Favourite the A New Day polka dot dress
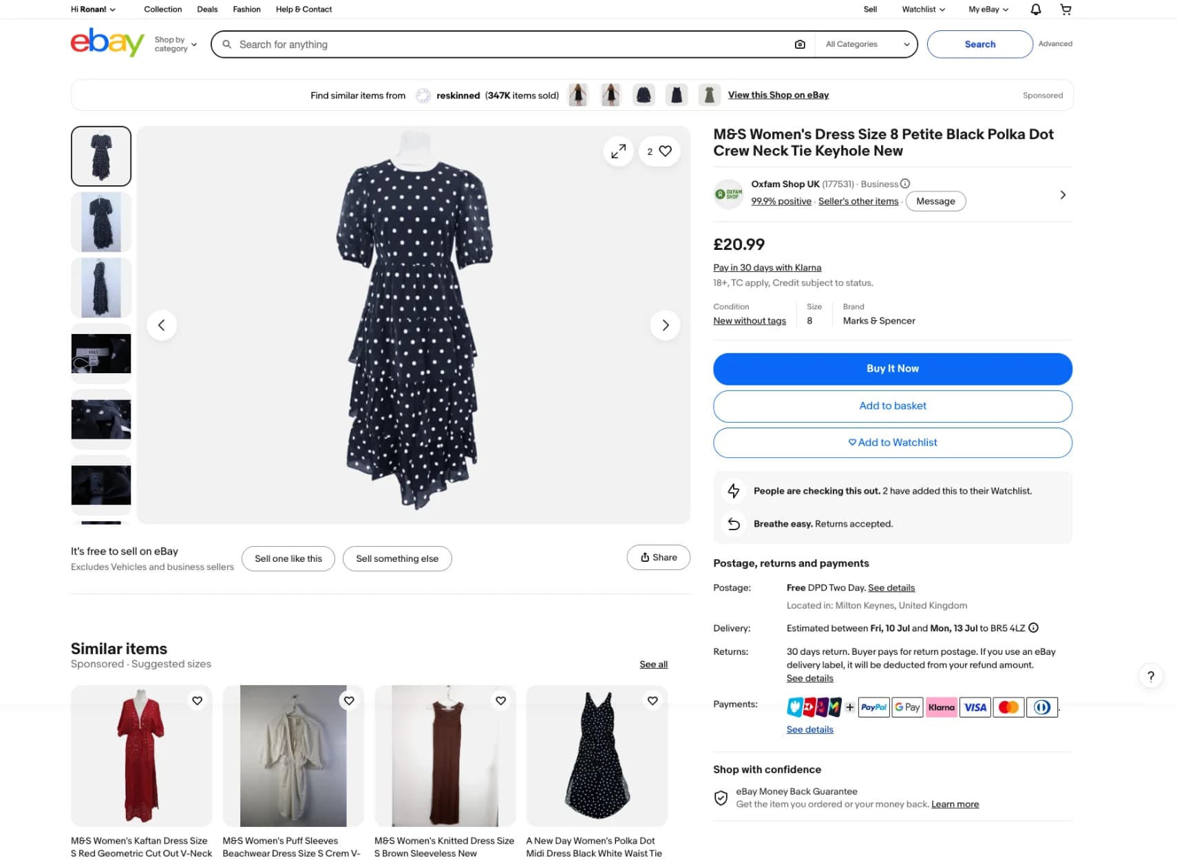 pyautogui.click(x=653, y=700)
